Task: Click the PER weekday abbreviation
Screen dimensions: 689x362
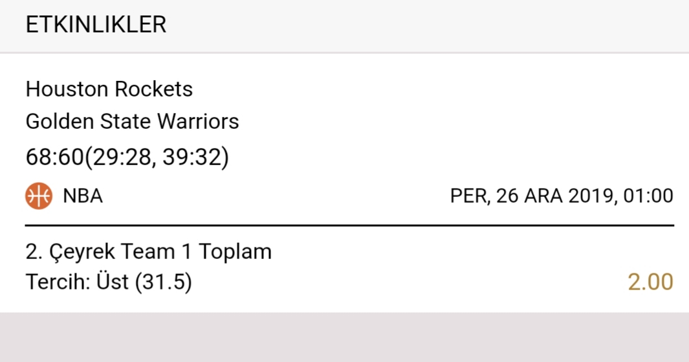Action: tap(469, 196)
